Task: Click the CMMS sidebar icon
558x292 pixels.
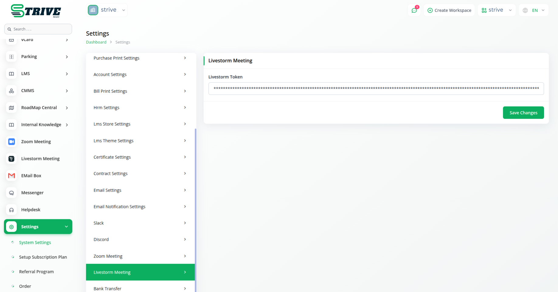Action: point(12,91)
